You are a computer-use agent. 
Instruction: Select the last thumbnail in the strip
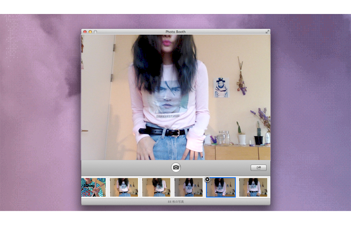coord(253,187)
